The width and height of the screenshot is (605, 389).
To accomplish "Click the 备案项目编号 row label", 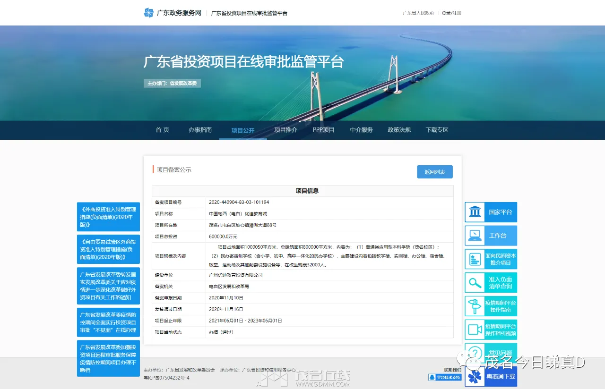I will (168, 202).
